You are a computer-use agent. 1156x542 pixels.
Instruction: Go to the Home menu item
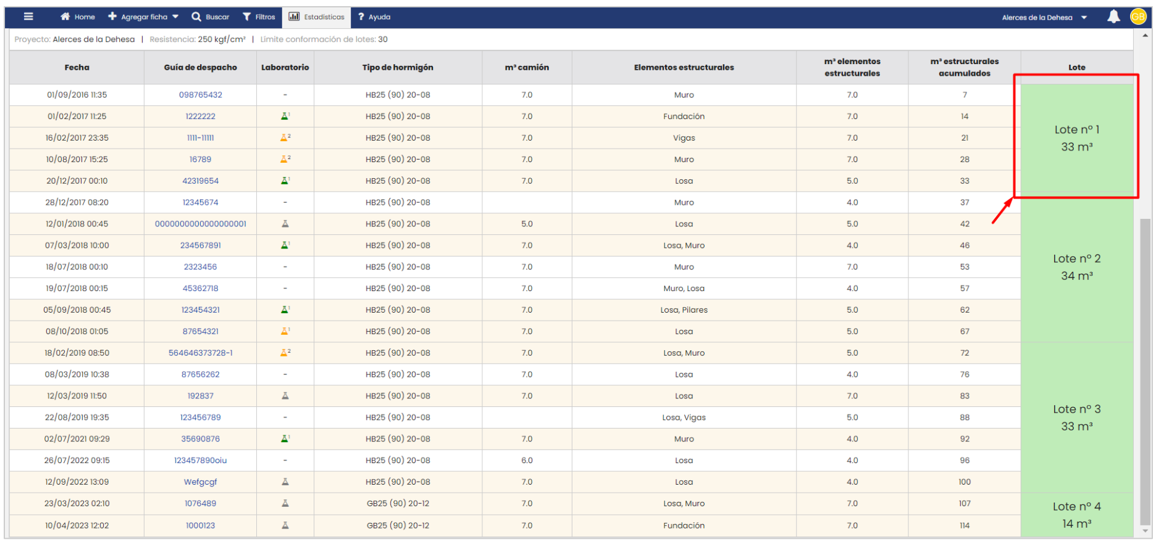78,17
